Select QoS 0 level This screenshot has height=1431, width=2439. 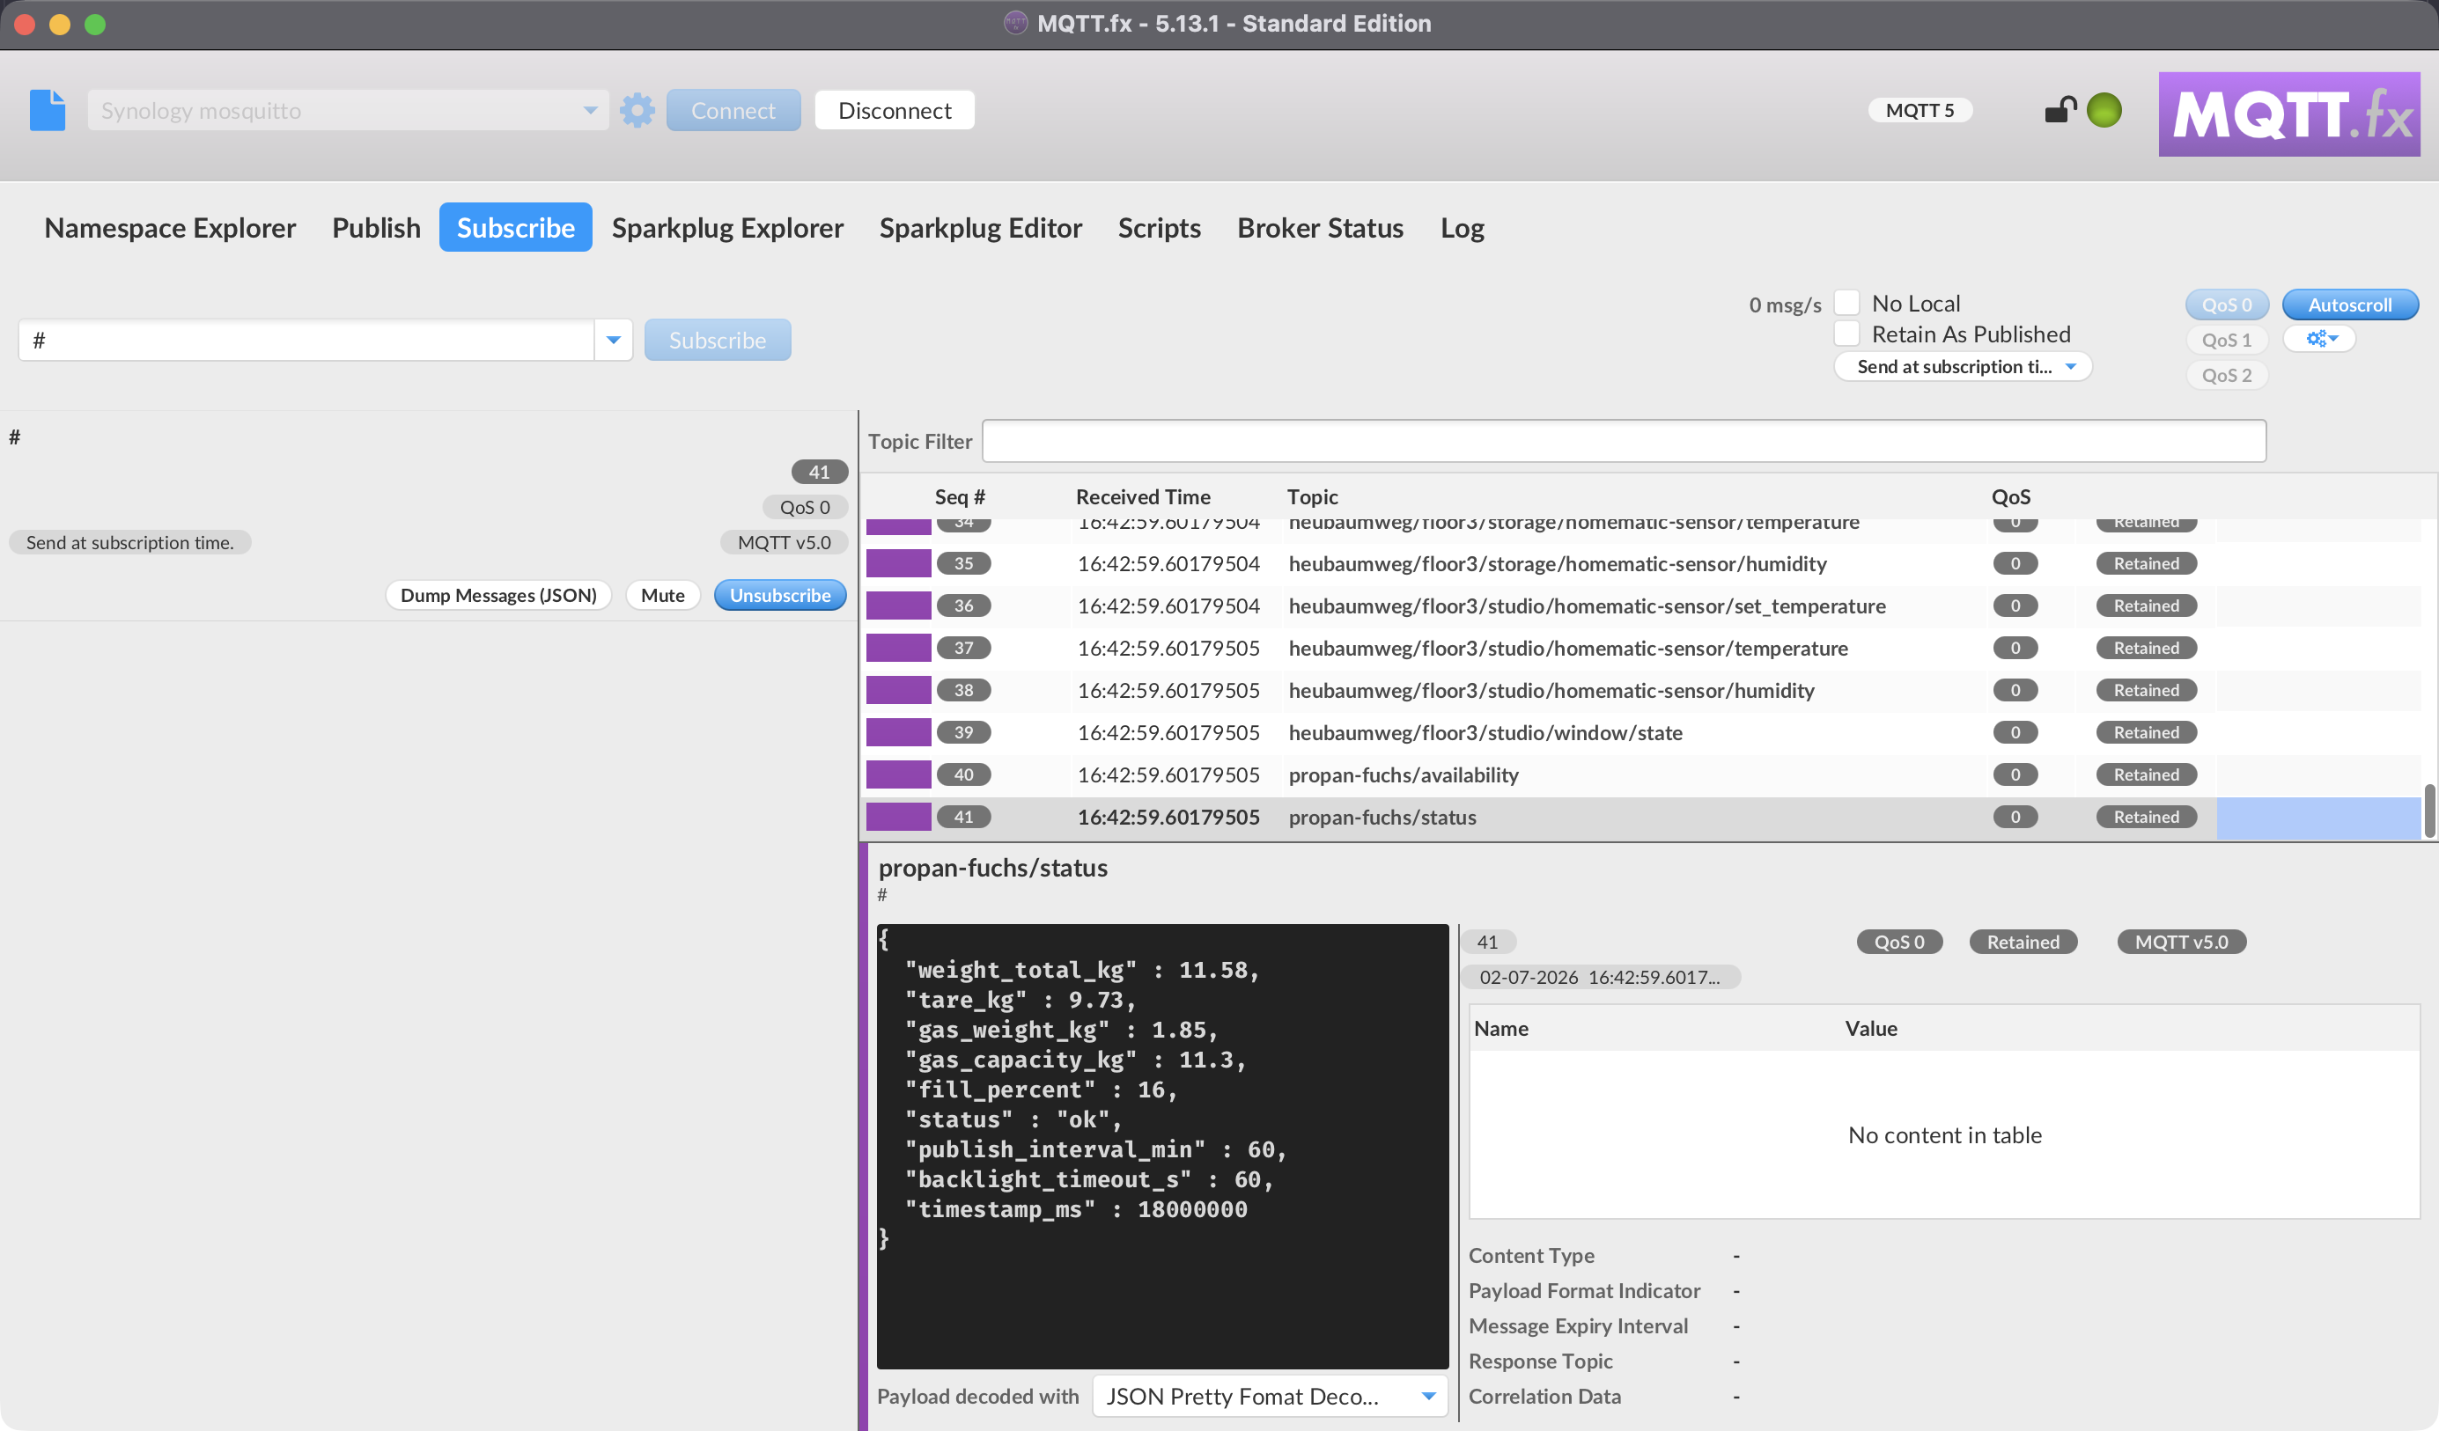click(x=2227, y=305)
